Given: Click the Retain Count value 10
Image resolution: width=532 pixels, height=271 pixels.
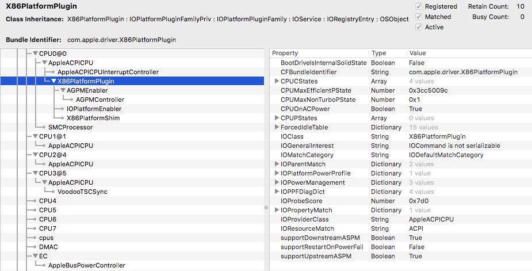Looking at the screenshot, I should (520, 6).
